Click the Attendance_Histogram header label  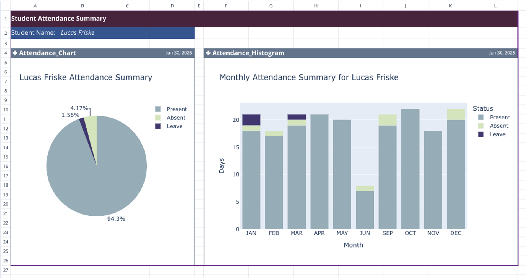click(248, 53)
